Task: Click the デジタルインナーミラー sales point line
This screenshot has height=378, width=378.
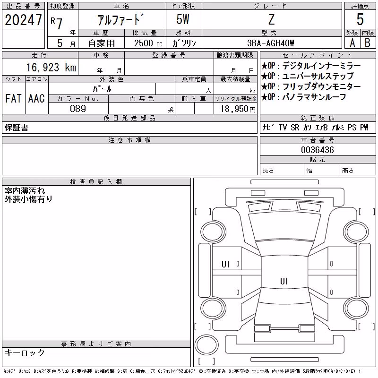Action: pos(311,66)
